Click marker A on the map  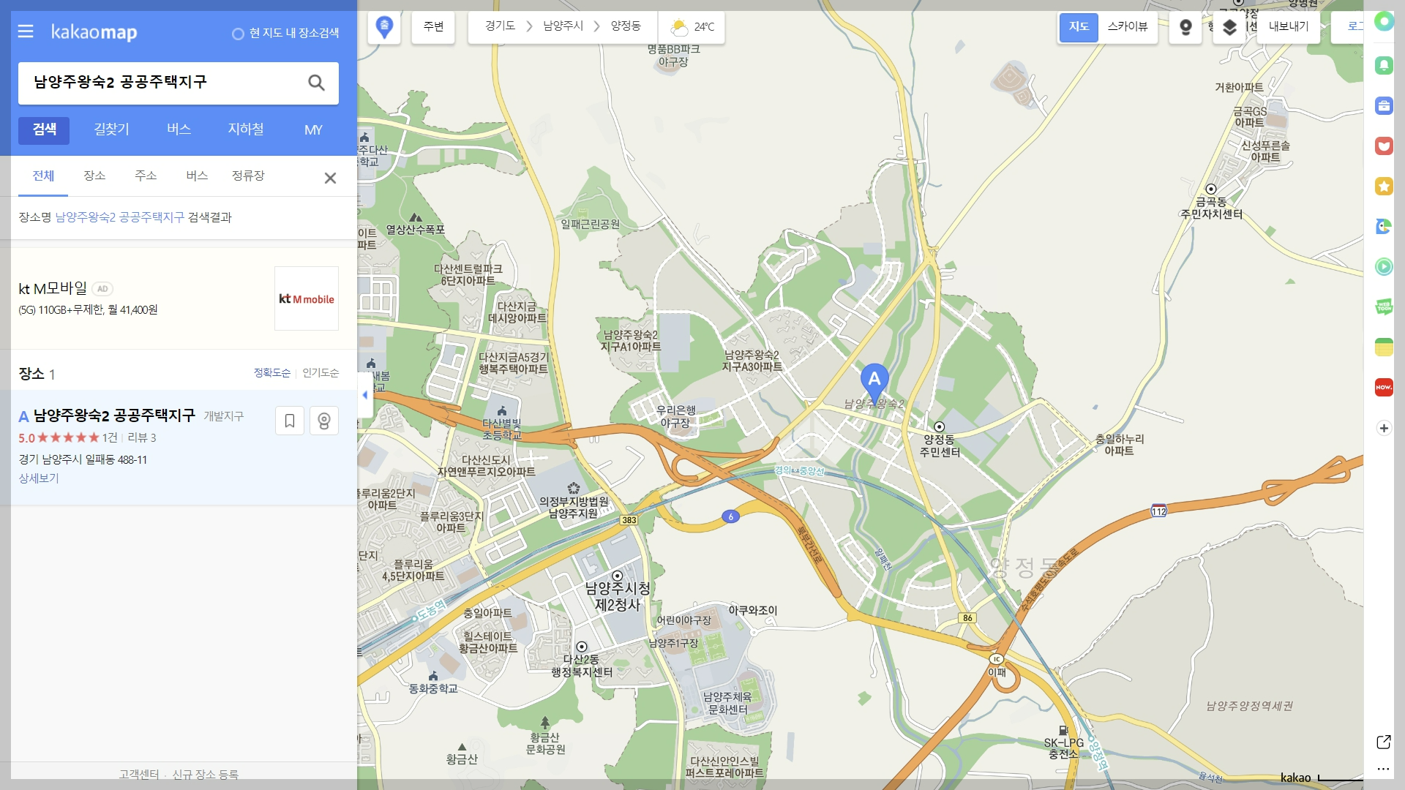[874, 383]
